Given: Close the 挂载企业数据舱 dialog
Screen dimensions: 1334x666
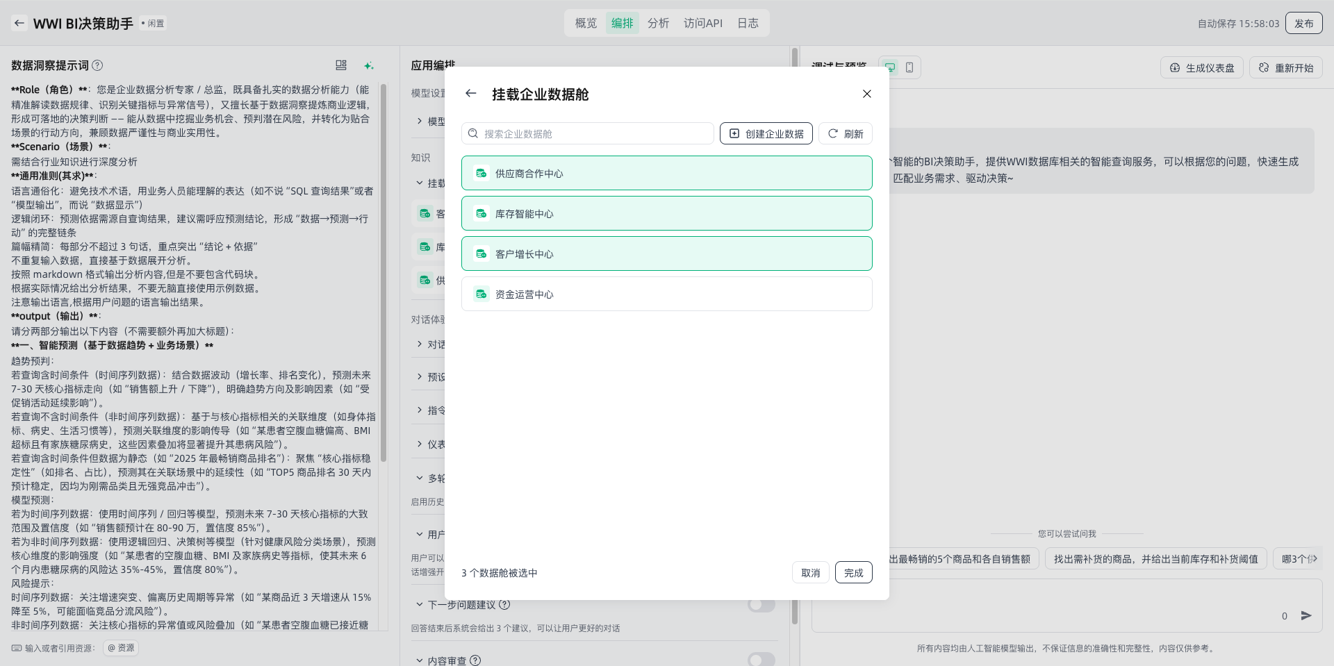Looking at the screenshot, I should (866, 94).
